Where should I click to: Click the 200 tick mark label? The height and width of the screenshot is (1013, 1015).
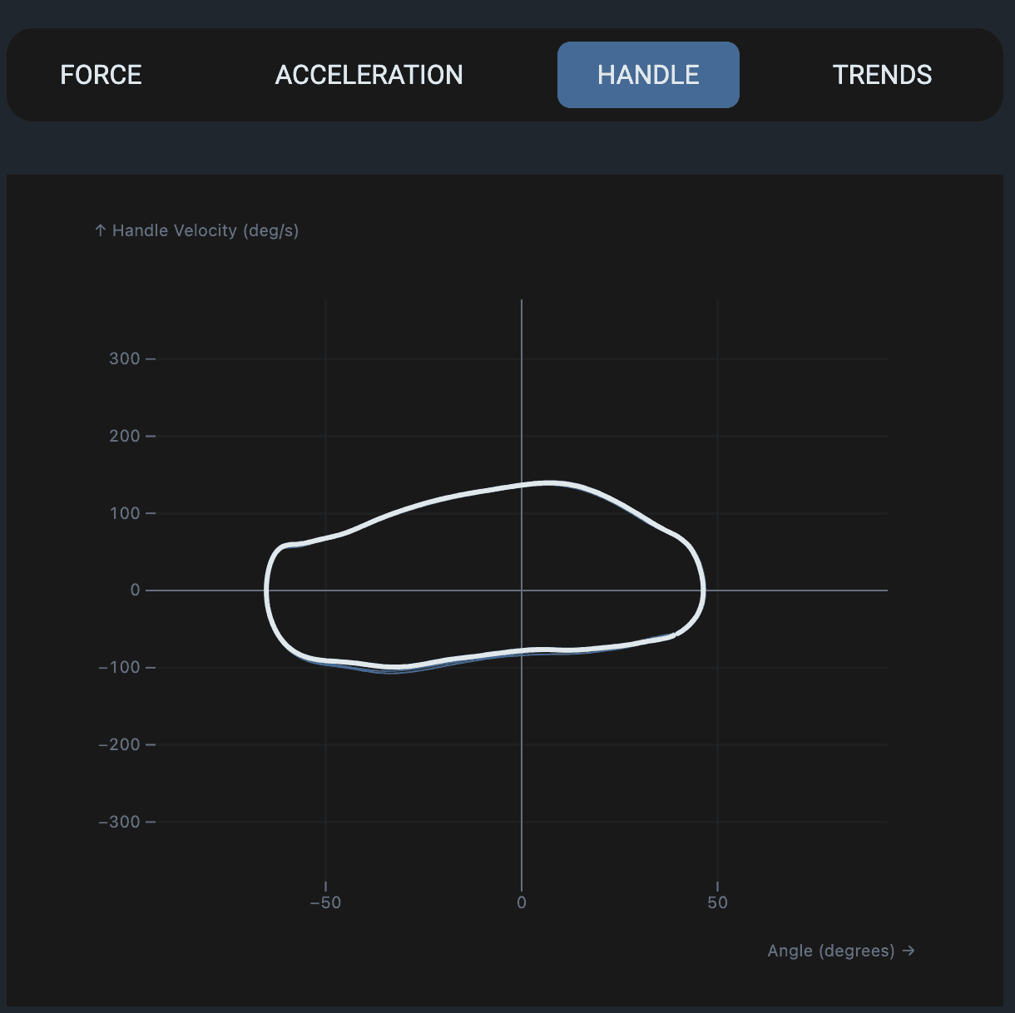pos(123,436)
